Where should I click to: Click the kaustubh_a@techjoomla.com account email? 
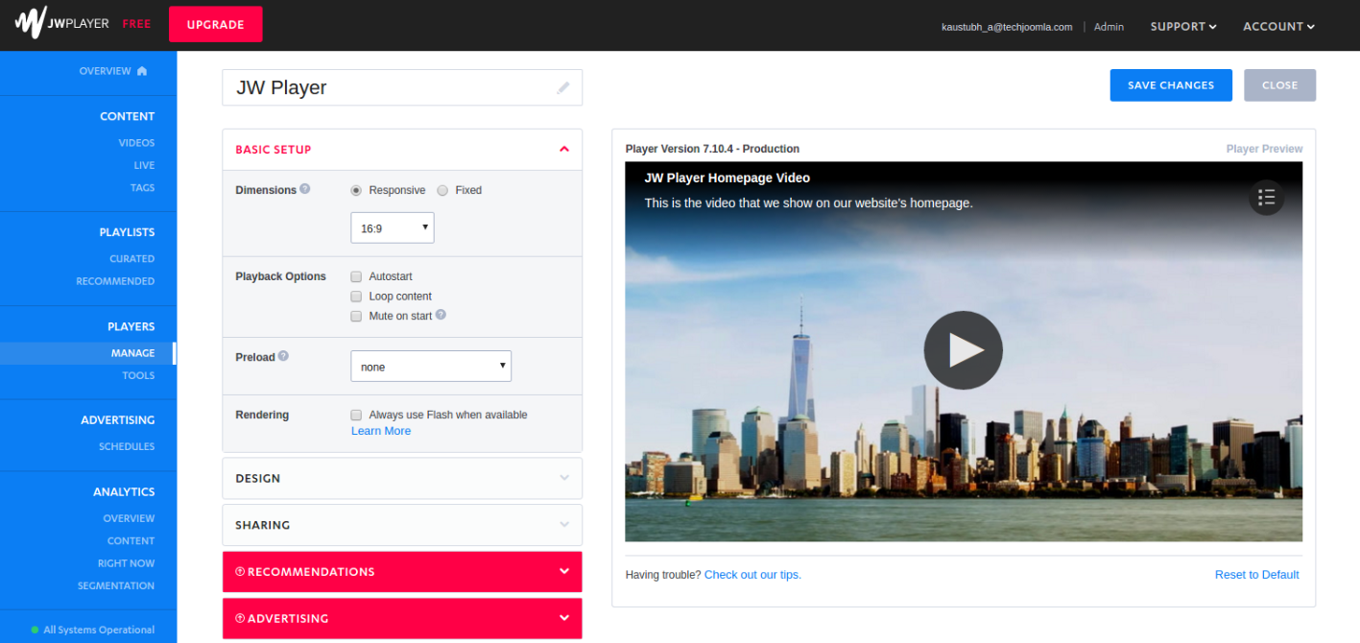point(1007,27)
